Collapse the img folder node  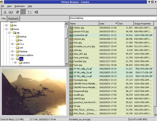point(12,59)
